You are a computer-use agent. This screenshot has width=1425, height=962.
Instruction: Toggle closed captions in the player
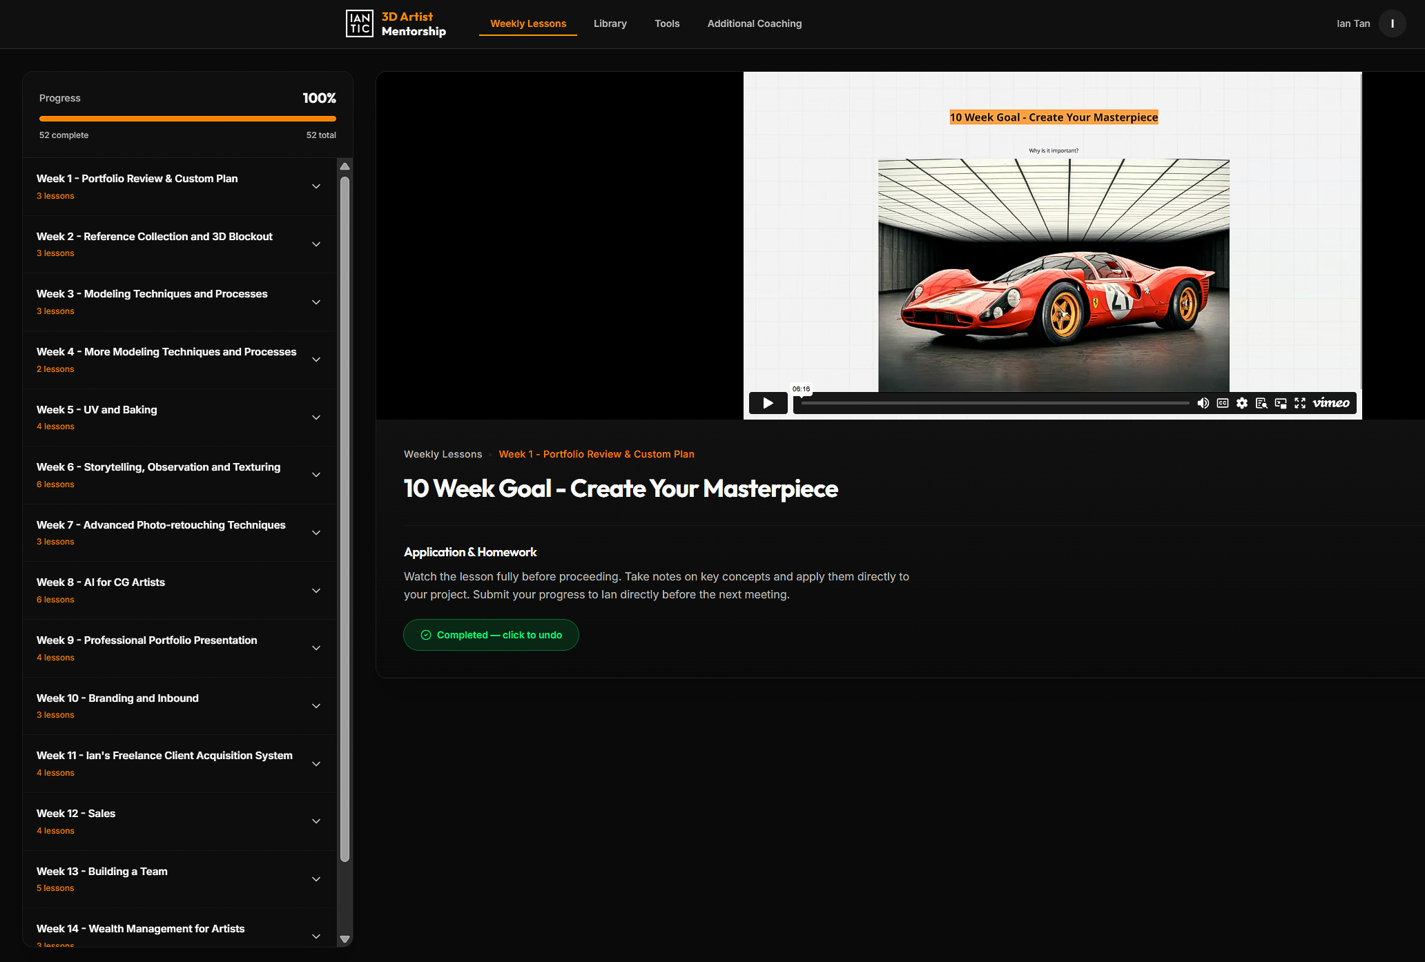coord(1222,403)
